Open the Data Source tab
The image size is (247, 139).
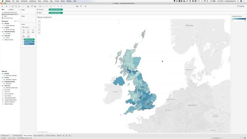pos(5,136)
